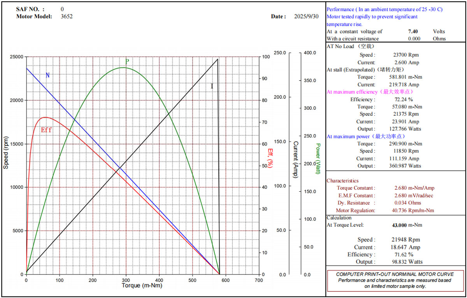Click the Motor Model value 3652
The width and height of the screenshot is (467, 298).
tap(67, 16)
